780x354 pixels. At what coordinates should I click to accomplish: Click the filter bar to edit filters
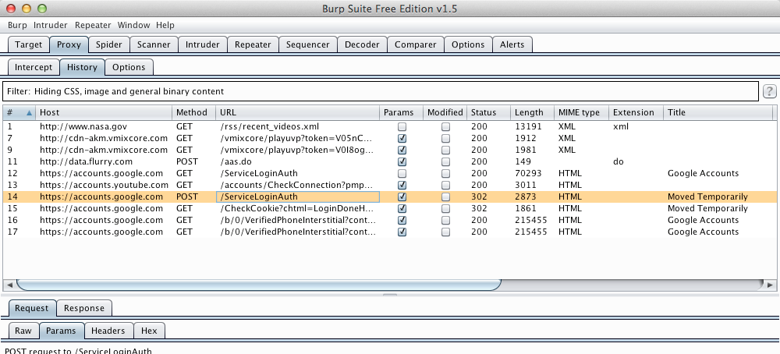click(380, 92)
